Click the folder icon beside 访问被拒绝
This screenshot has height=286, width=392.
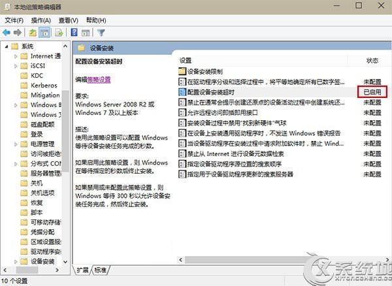tap(24, 154)
